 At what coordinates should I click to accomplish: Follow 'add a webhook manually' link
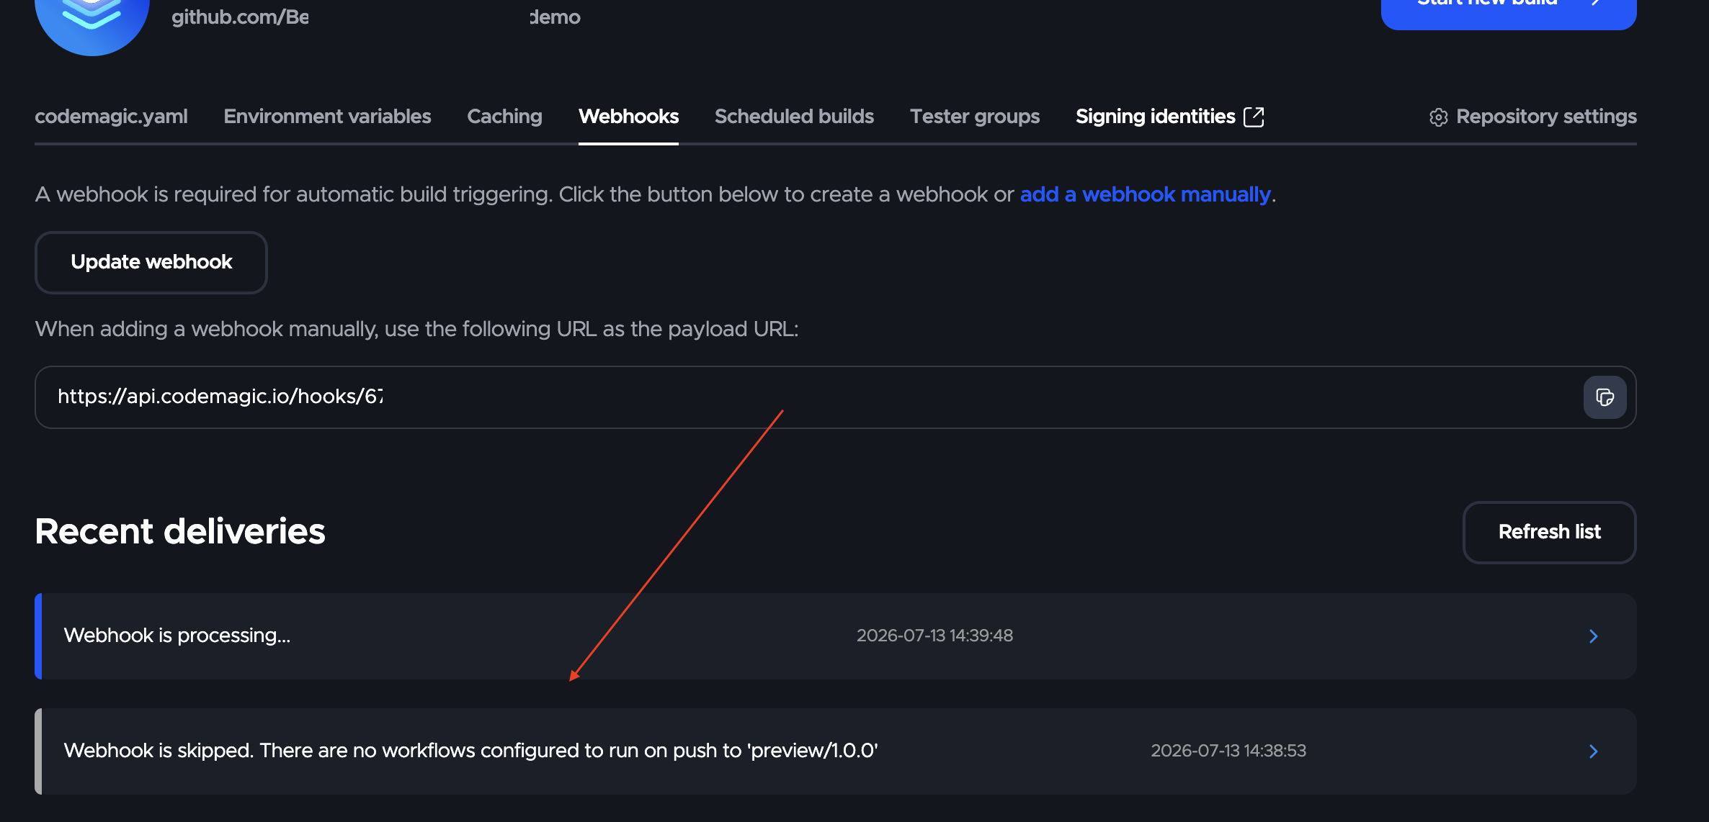pyautogui.click(x=1145, y=194)
